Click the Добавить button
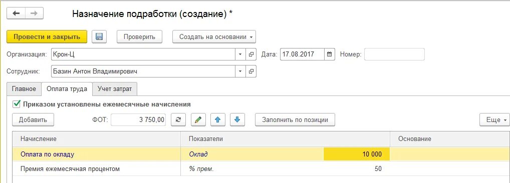The image size is (510, 183). [x=33, y=119]
